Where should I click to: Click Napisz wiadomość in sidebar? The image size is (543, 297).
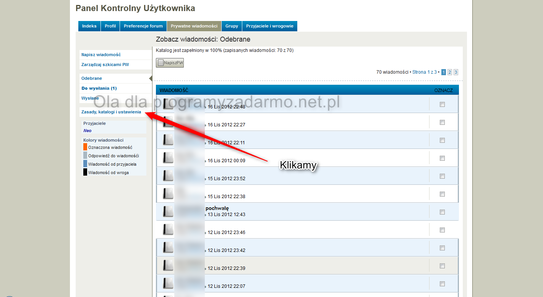click(101, 55)
